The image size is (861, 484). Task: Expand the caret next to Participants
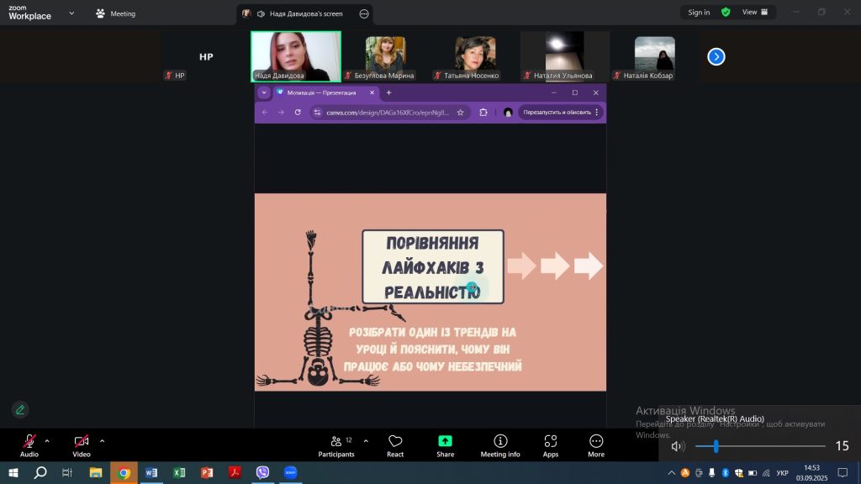(366, 440)
